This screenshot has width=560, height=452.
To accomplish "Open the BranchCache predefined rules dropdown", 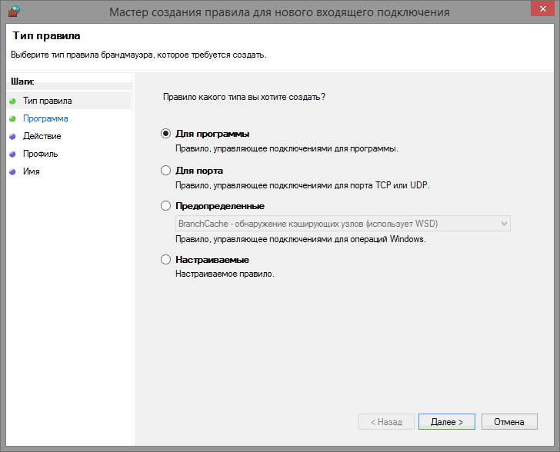I will [x=338, y=224].
